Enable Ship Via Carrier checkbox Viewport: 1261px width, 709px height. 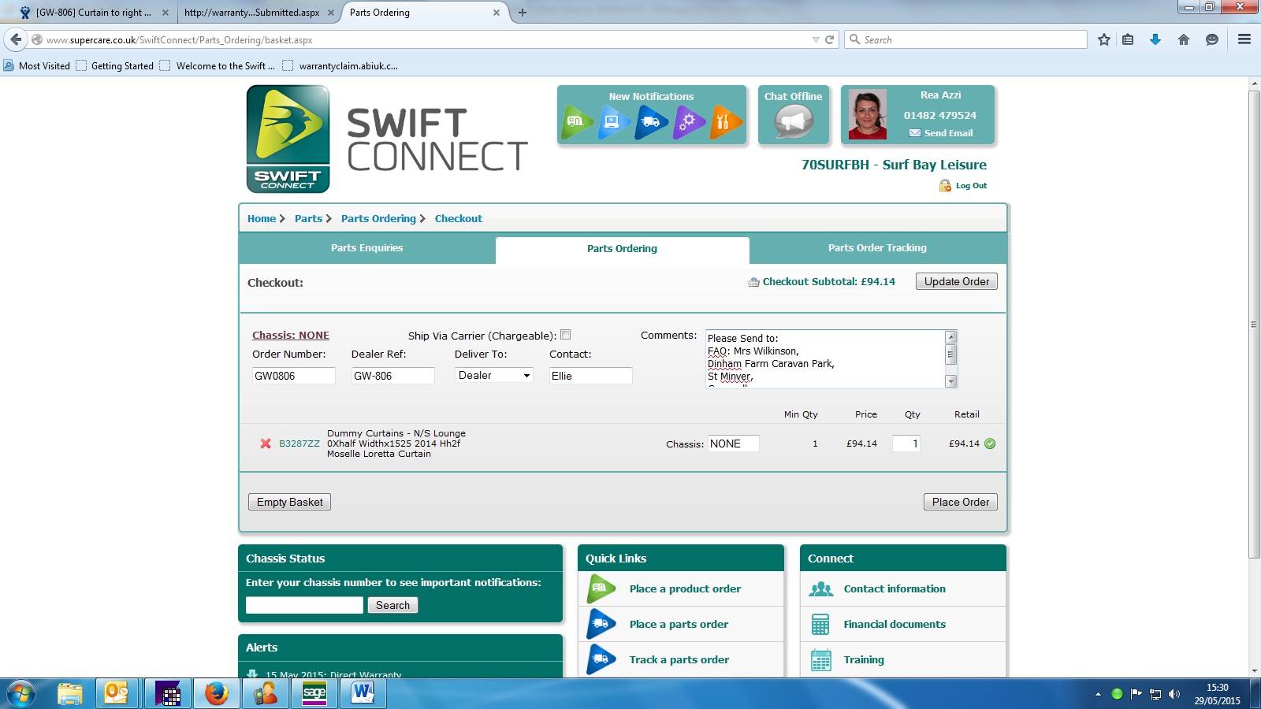pos(565,335)
